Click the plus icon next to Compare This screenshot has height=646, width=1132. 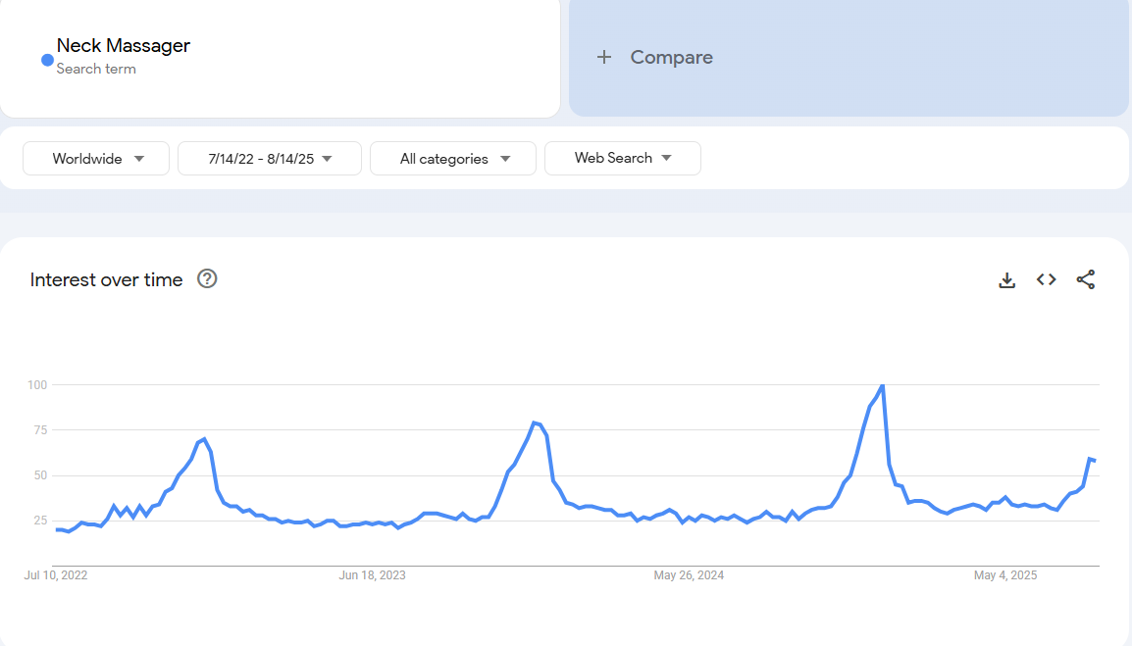tap(604, 58)
